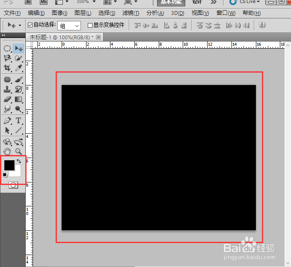Click Align Left Edges icon

(x=166, y=25)
